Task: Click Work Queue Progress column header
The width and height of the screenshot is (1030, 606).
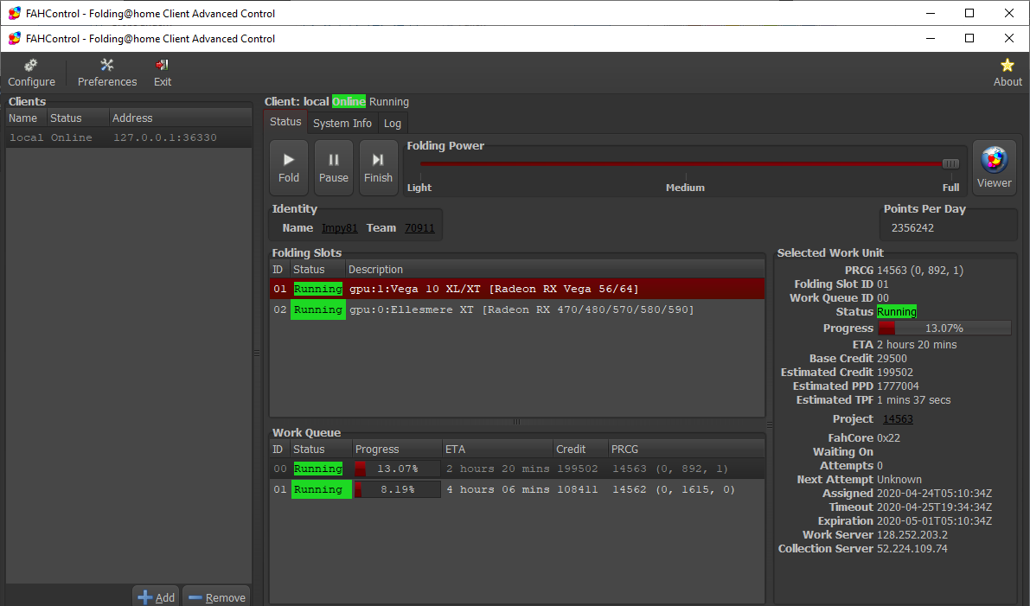Action: pyautogui.click(x=398, y=450)
